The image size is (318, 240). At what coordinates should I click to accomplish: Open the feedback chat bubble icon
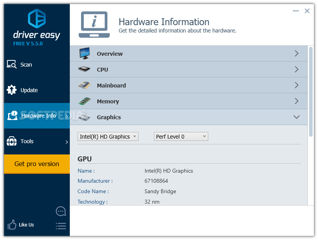pyautogui.click(x=61, y=211)
